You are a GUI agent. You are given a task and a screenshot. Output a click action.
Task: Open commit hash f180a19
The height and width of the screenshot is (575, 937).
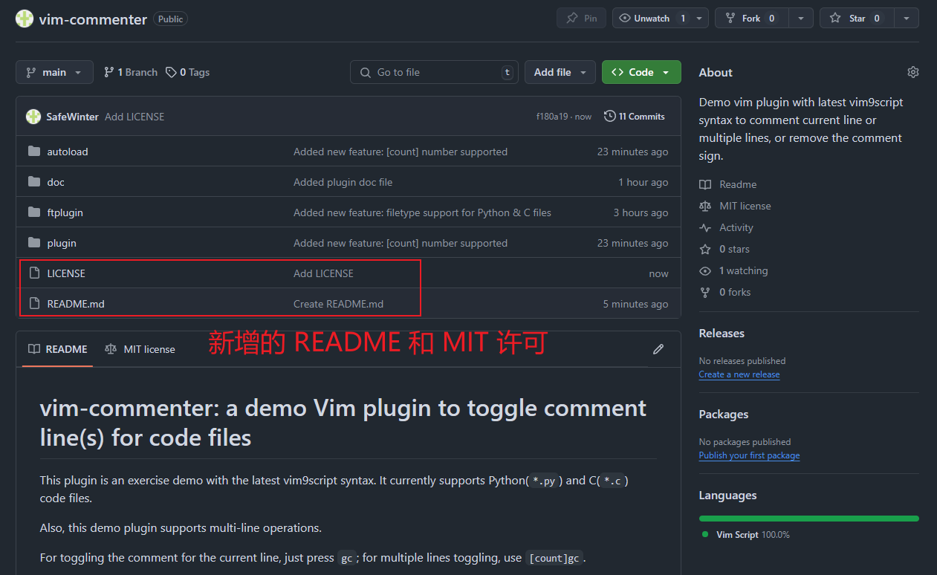click(552, 117)
